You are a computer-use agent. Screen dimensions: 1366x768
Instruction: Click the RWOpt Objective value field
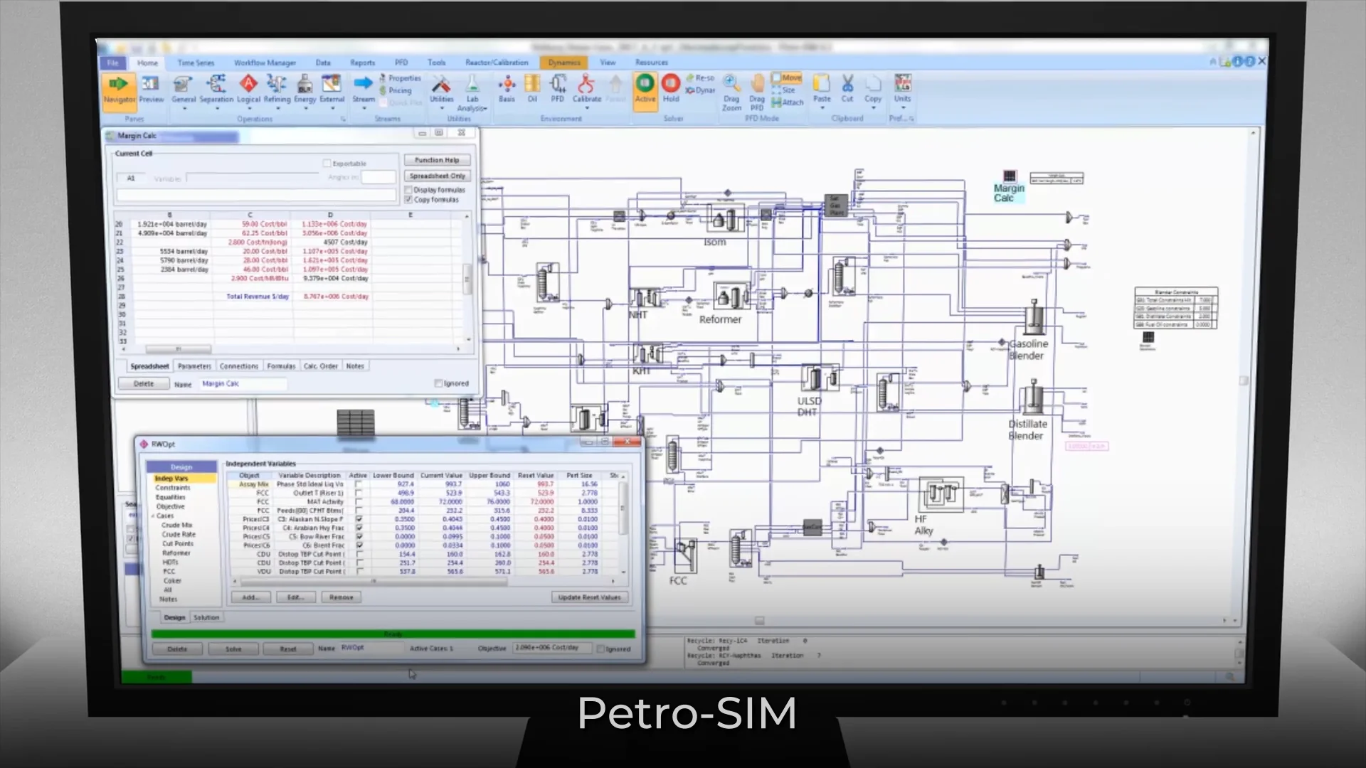coord(552,648)
